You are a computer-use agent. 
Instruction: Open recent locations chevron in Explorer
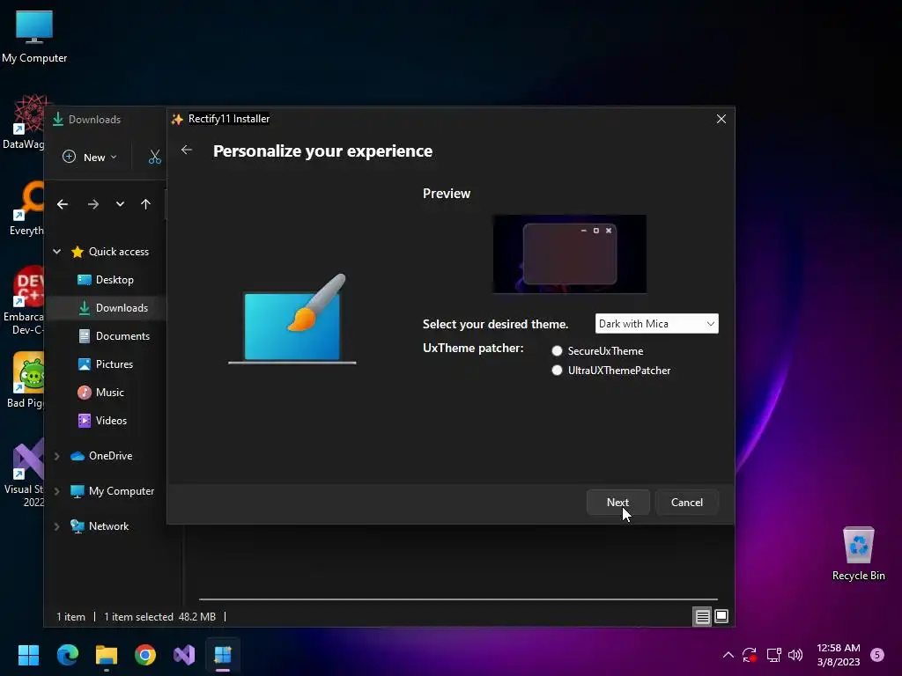click(120, 204)
